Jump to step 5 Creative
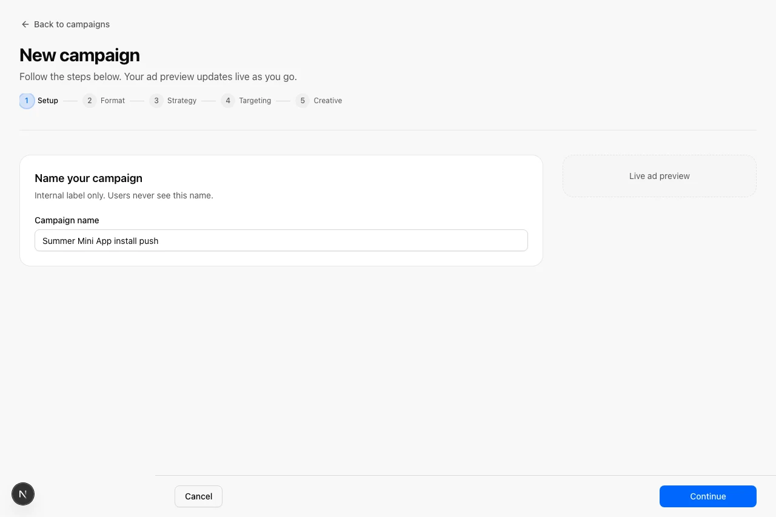Viewport: 776px width, 517px height. (x=319, y=101)
